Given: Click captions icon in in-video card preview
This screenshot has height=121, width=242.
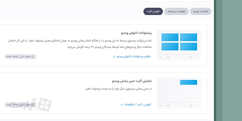Looking at the screenshot, I should [191, 106].
